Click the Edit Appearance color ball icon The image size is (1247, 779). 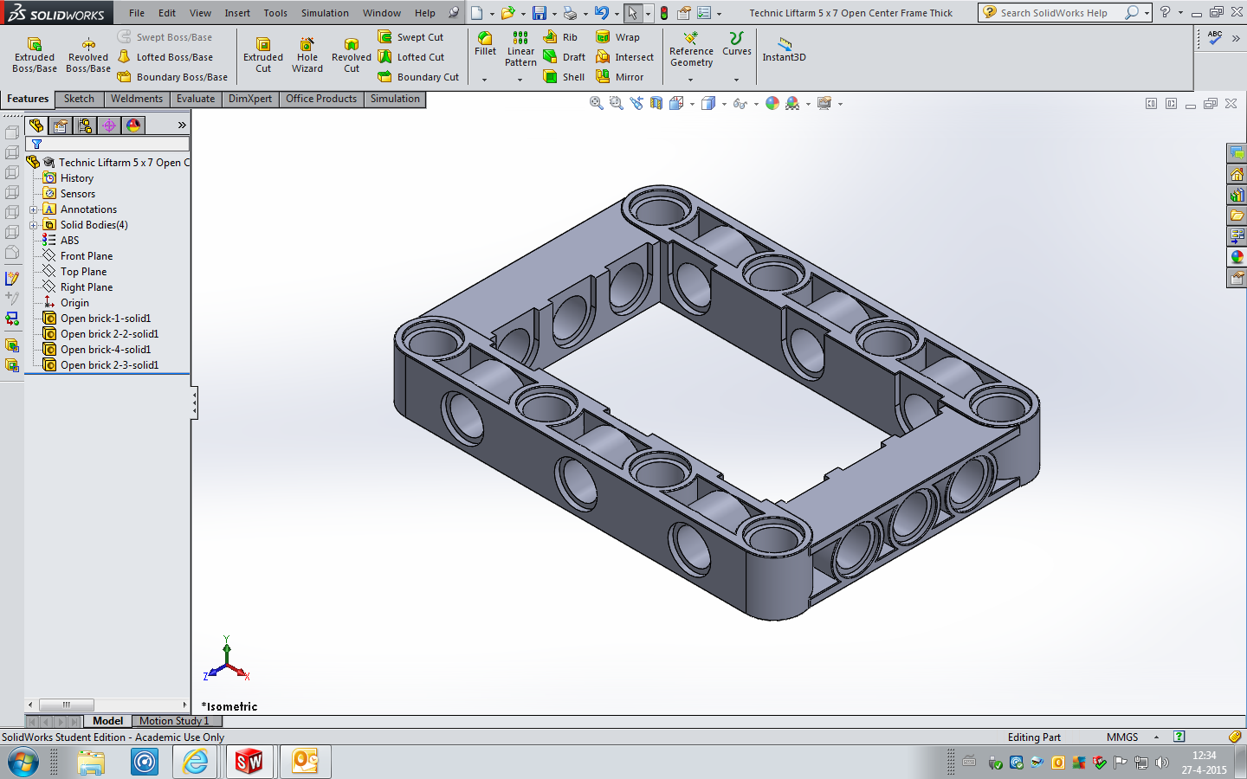pos(772,103)
